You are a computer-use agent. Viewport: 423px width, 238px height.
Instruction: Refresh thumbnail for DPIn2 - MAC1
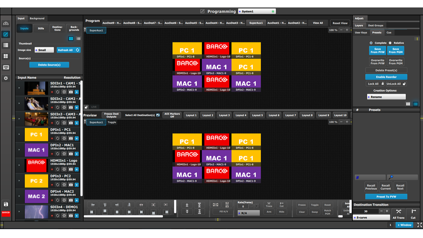(58, 154)
